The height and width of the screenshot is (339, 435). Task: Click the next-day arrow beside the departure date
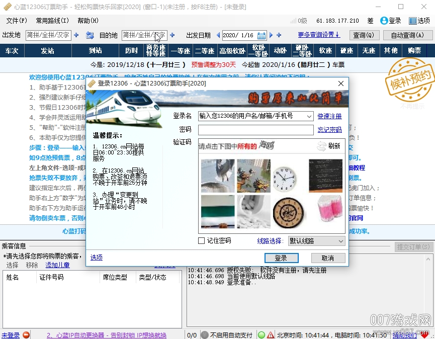(x=271, y=35)
